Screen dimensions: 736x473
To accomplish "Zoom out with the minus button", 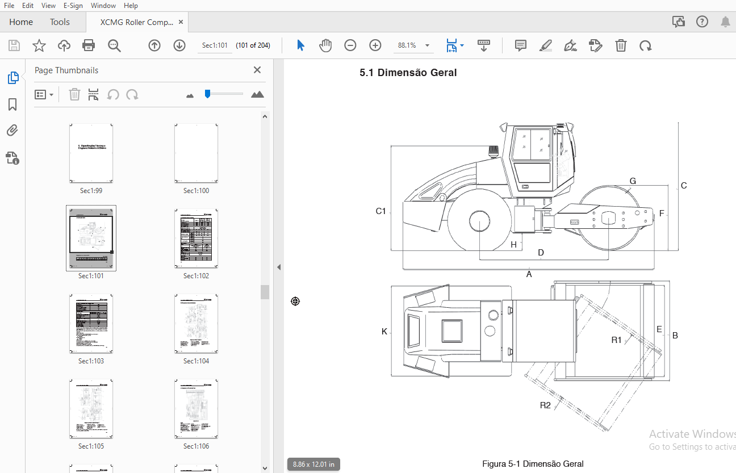I will pos(350,45).
